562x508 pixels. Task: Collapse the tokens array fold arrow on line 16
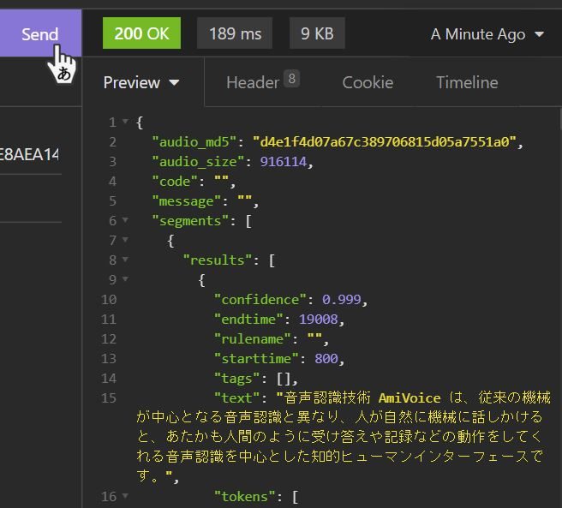(x=125, y=496)
